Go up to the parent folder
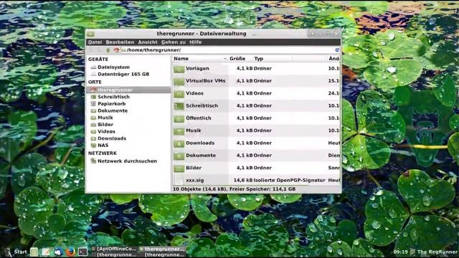 [108, 50]
